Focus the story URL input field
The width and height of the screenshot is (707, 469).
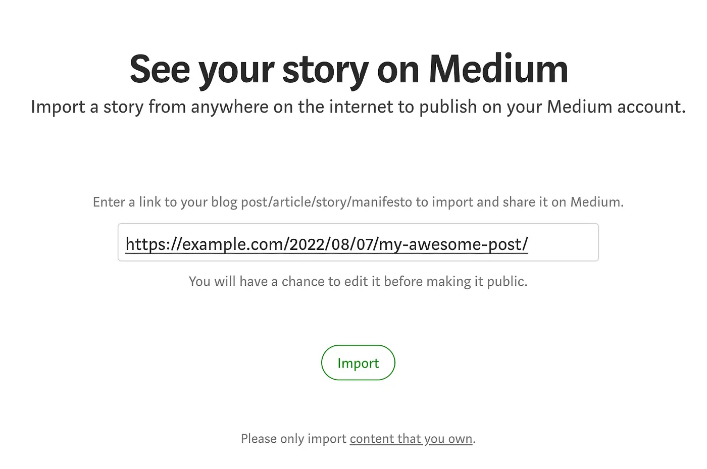tap(358, 242)
